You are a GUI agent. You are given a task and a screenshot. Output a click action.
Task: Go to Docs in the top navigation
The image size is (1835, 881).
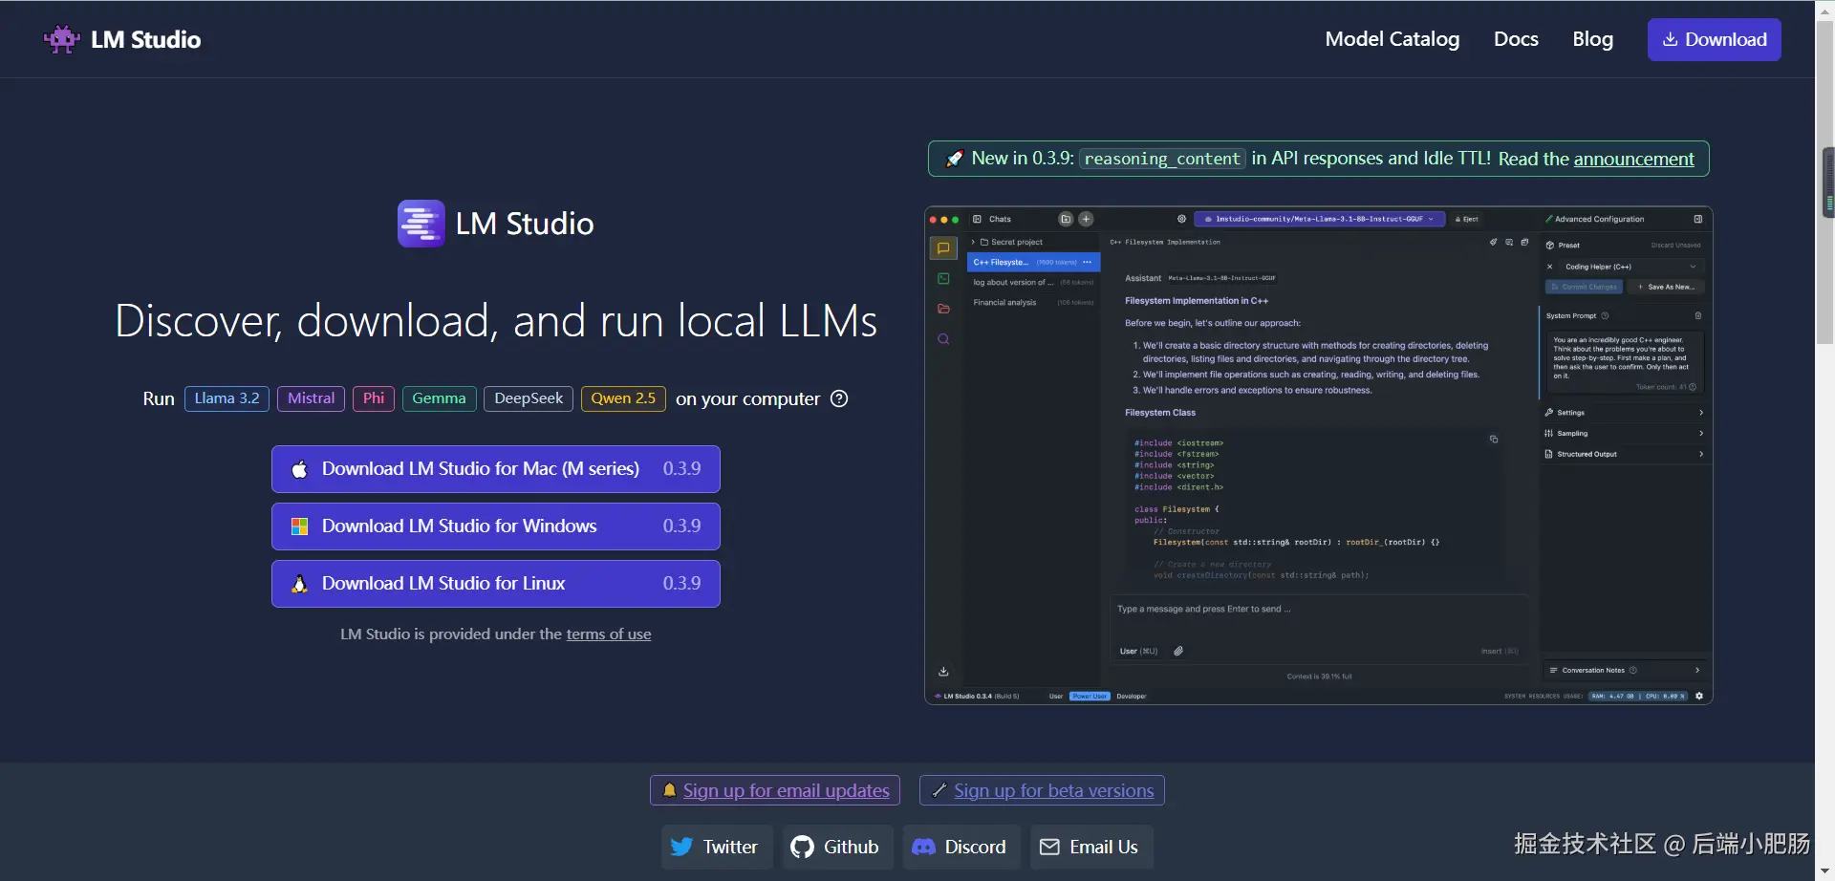(x=1516, y=39)
